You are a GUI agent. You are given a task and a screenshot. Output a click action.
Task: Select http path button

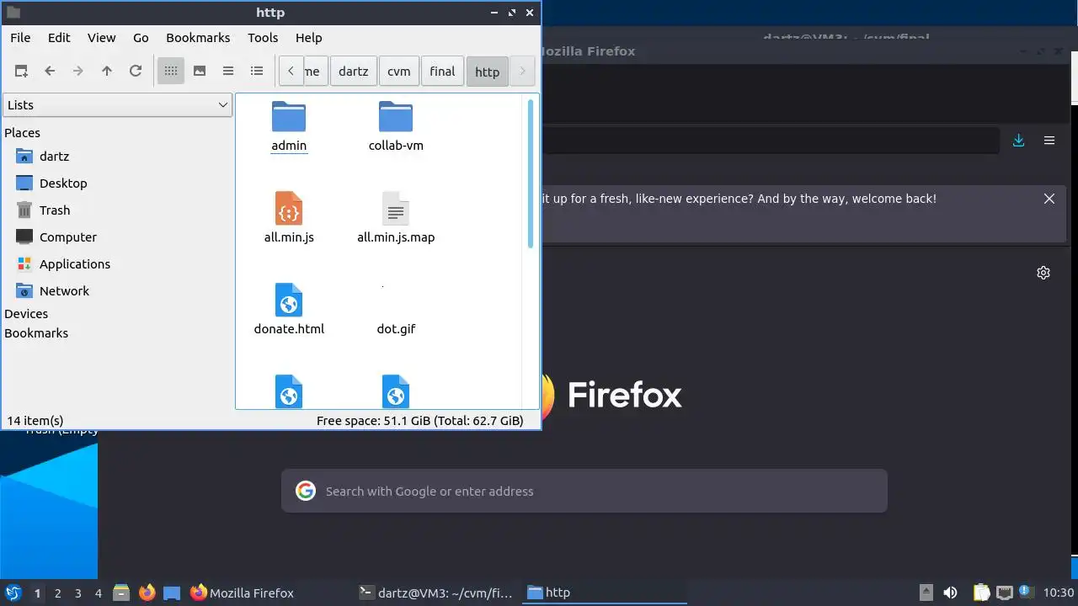[488, 72]
